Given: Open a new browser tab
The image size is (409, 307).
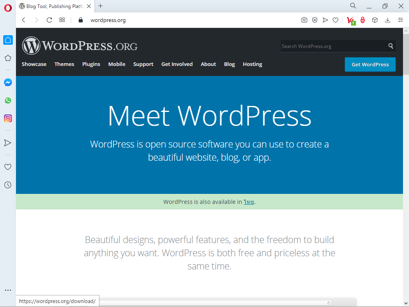Looking at the screenshot, I should coord(101,6).
